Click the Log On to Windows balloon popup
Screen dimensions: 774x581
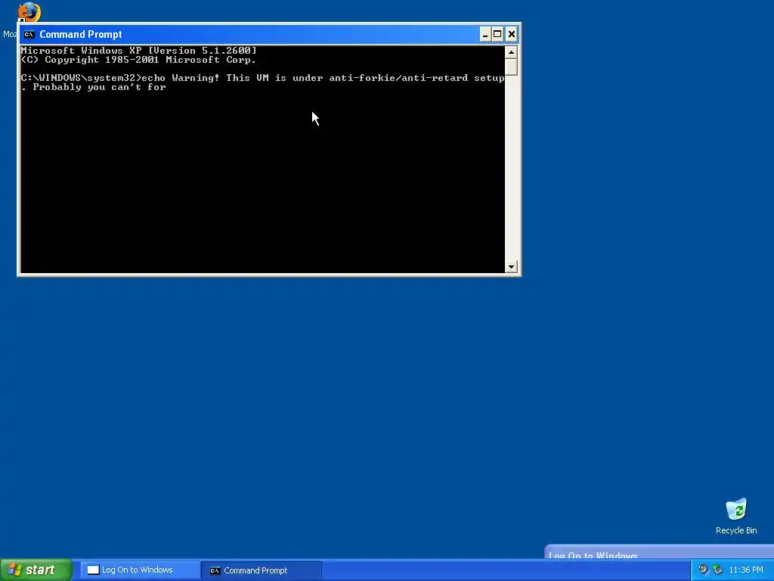pos(659,551)
